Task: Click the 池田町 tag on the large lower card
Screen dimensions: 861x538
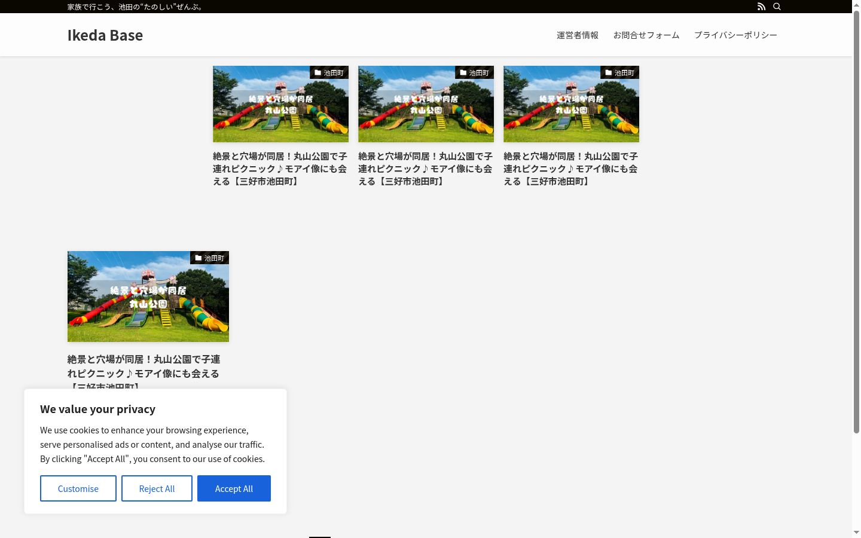Action: [209, 258]
